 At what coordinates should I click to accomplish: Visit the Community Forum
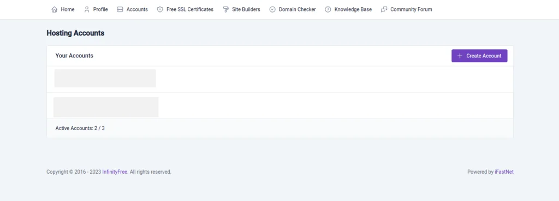point(406,10)
